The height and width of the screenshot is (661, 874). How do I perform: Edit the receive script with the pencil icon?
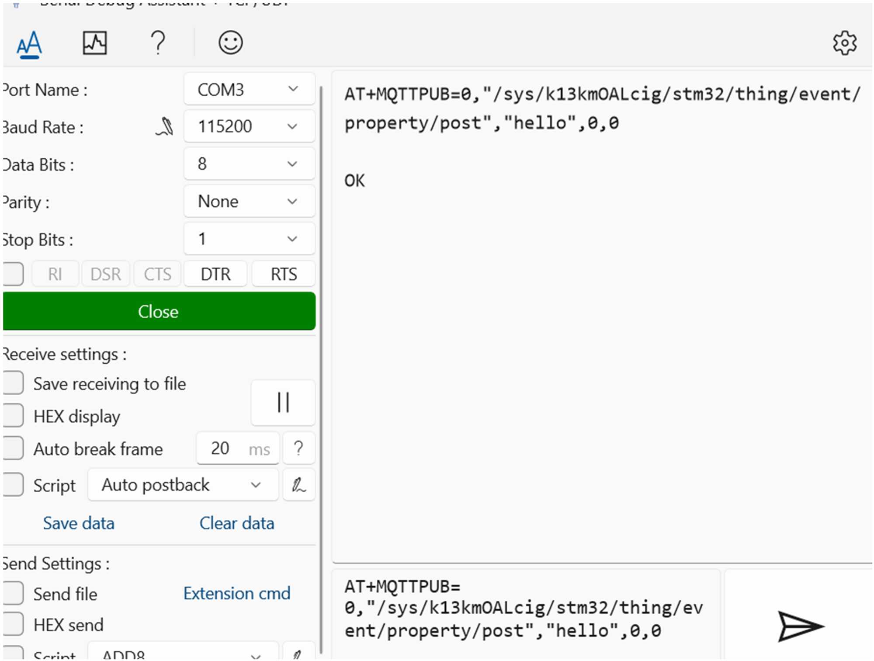[298, 485]
